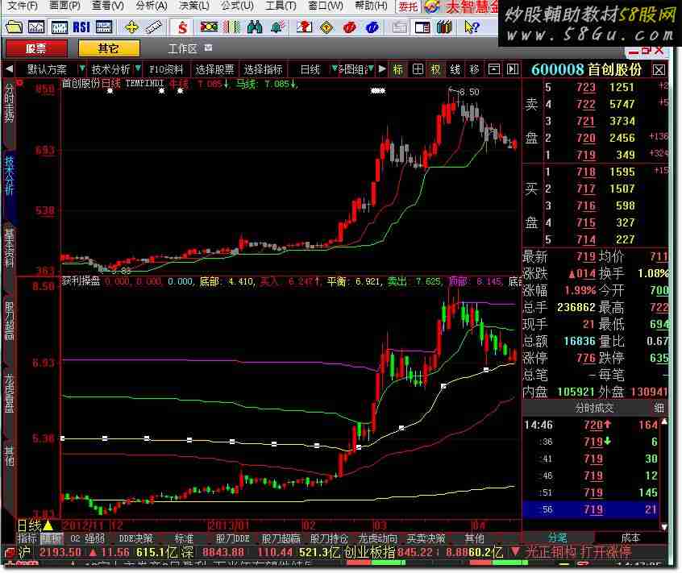Image resolution: width=682 pixels, height=573 pixels.
Task: Select the 分时走势 side tab
Action: [x=9, y=103]
